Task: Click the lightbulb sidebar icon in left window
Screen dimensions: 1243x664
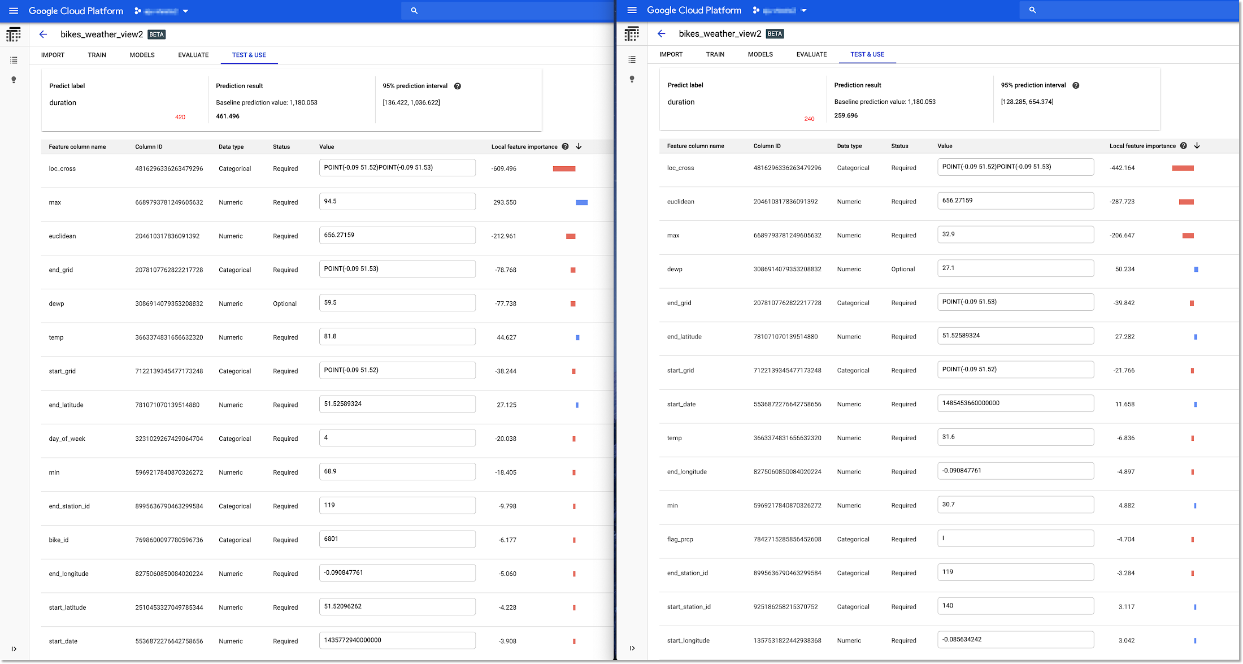Action: coord(14,80)
